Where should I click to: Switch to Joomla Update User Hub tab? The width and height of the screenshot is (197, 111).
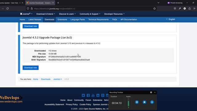(11, 3)
